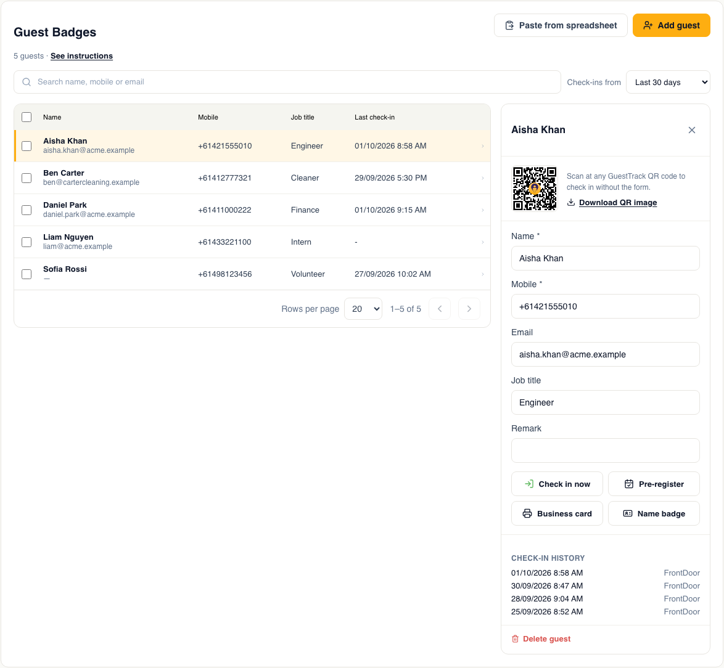Select the Sofia Rossi guest name
This screenshot has width=724, height=668.
click(x=65, y=269)
